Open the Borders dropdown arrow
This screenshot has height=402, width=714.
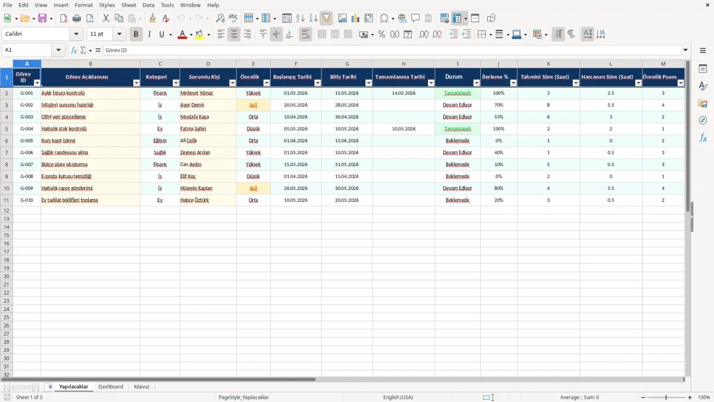point(490,35)
